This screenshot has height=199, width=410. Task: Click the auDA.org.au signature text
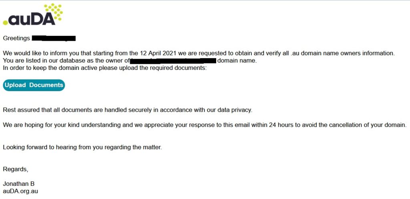(x=20, y=191)
